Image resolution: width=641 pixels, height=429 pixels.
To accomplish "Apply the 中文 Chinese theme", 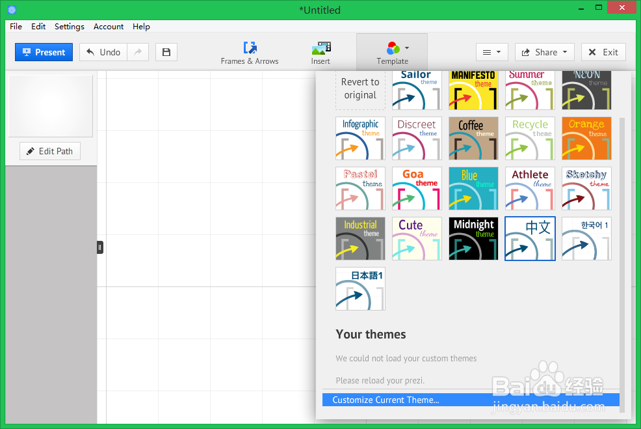I will pyautogui.click(x=530, y=239).
